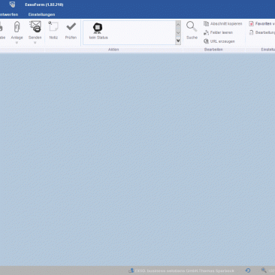Expand the Senden dropdown arrow

(35, 43)
